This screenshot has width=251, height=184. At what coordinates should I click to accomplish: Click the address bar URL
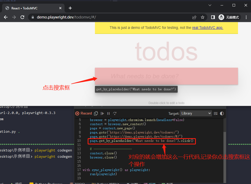pos(66,17)
